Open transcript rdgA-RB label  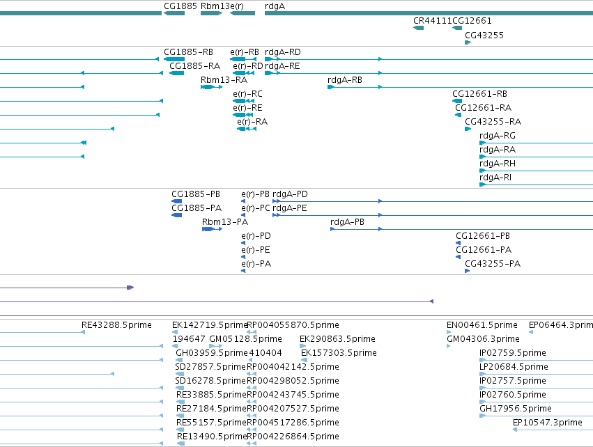tap(344, 80)
